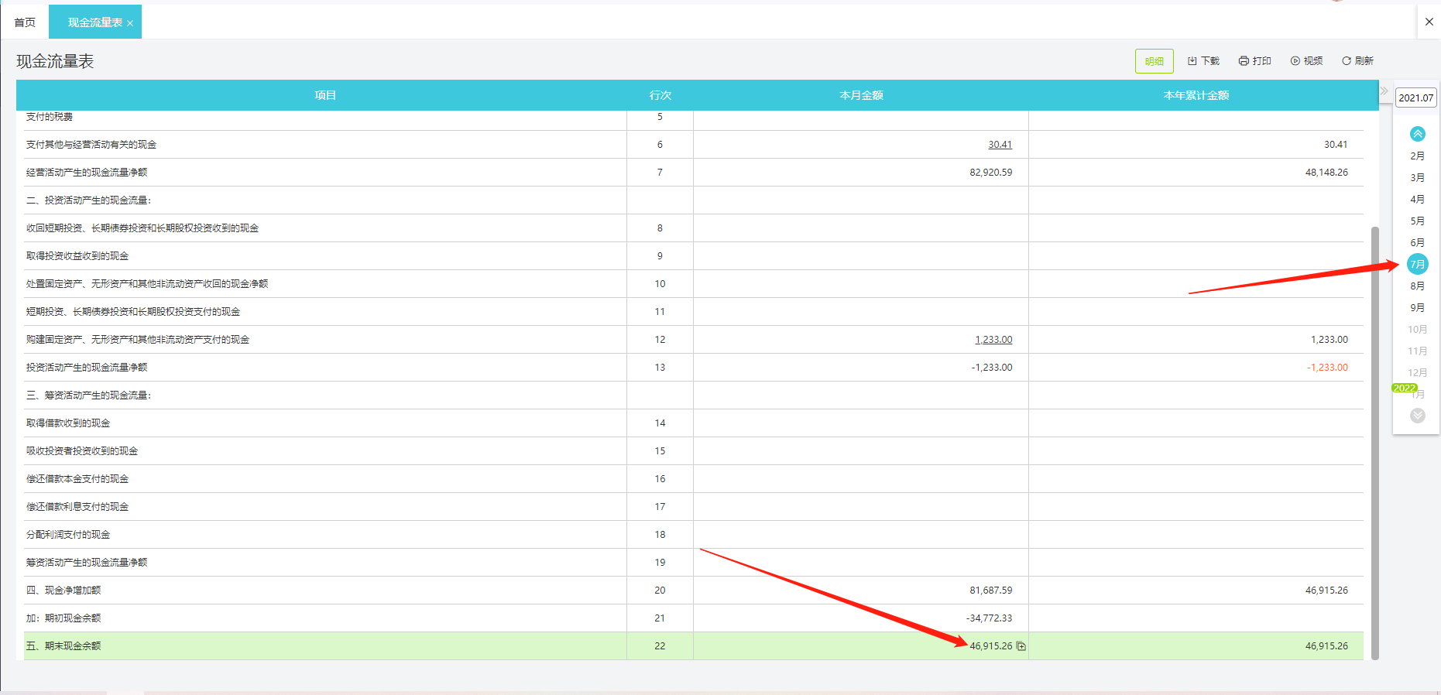Screen dimensions: 1441x695
Task: Click the heading 二、投资活动产生的现金流量
Action: pos(89,200)
